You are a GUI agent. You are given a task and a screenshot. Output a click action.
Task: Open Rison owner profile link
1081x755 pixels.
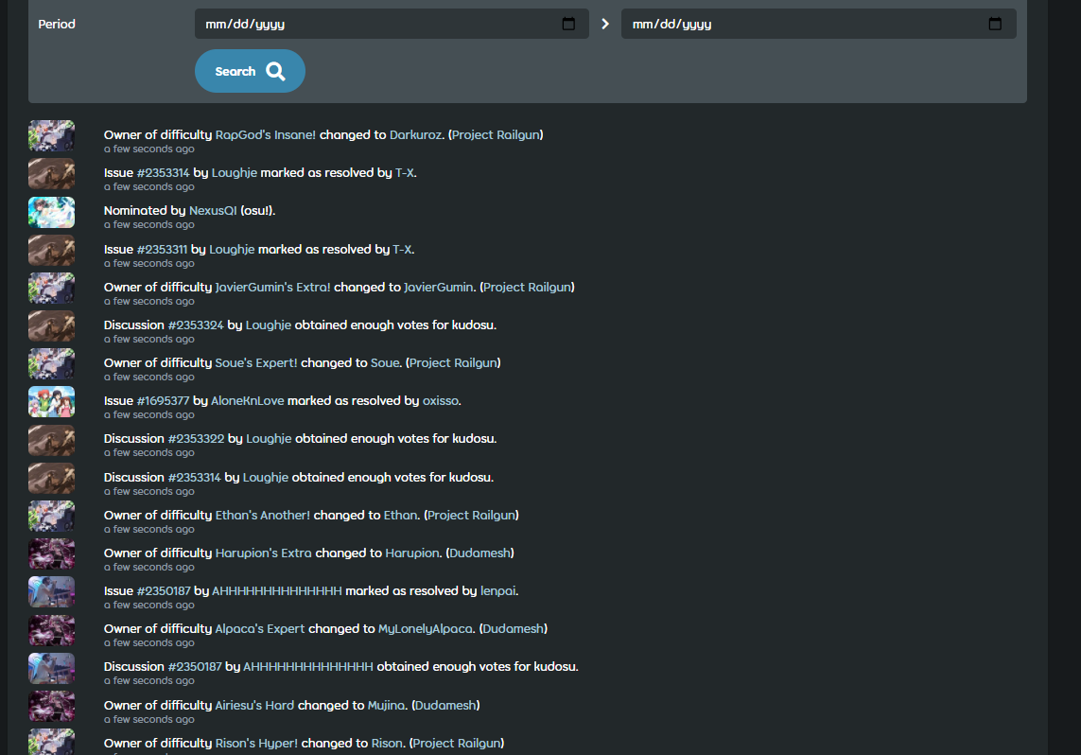click(387, 744)
